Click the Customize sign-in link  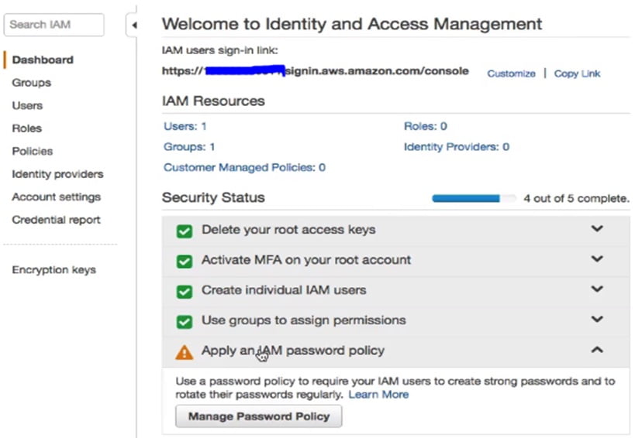click(x=511, y=74)
